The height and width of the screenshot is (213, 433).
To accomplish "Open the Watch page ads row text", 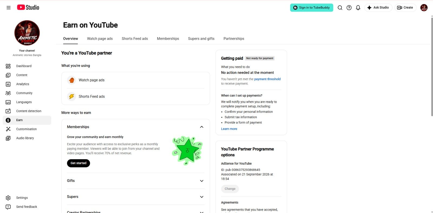I will click(91, 80).
